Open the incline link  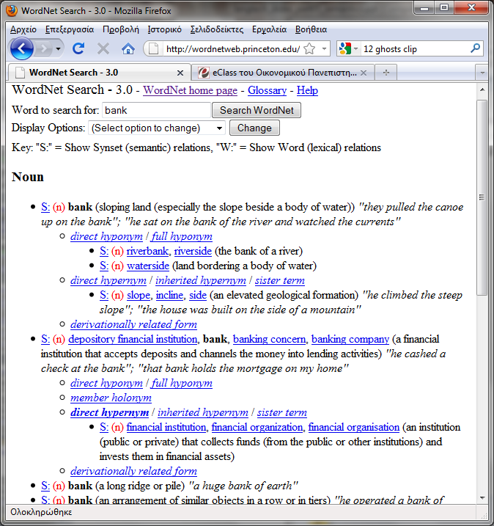click(x=169, y=295)
